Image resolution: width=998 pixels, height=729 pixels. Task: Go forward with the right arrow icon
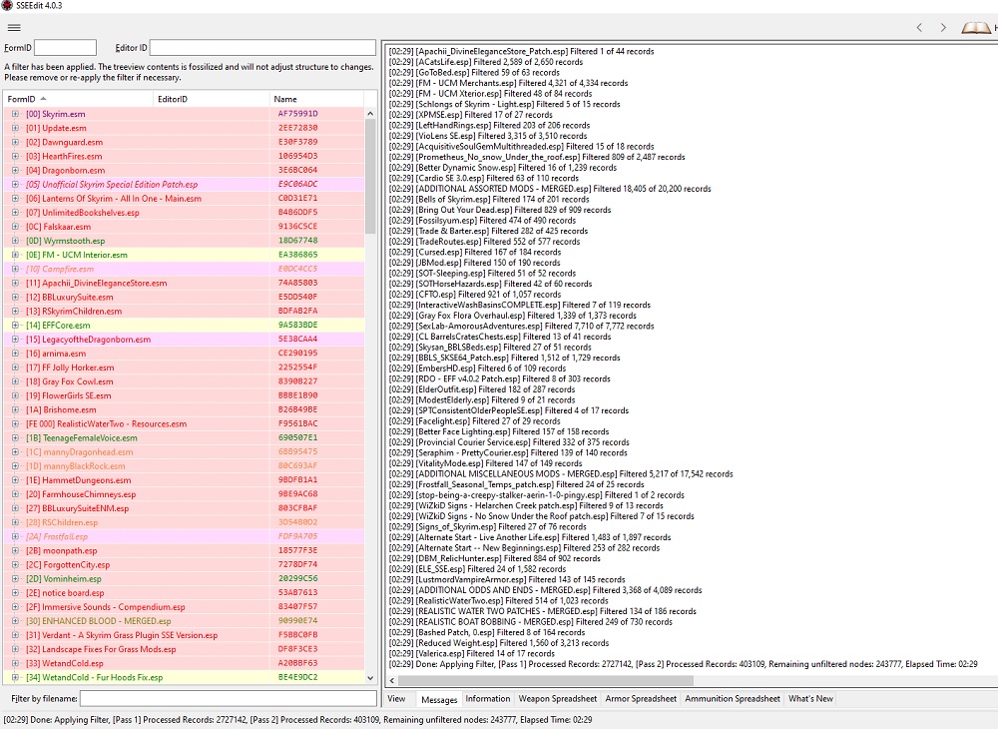click(x=943, y=27)
